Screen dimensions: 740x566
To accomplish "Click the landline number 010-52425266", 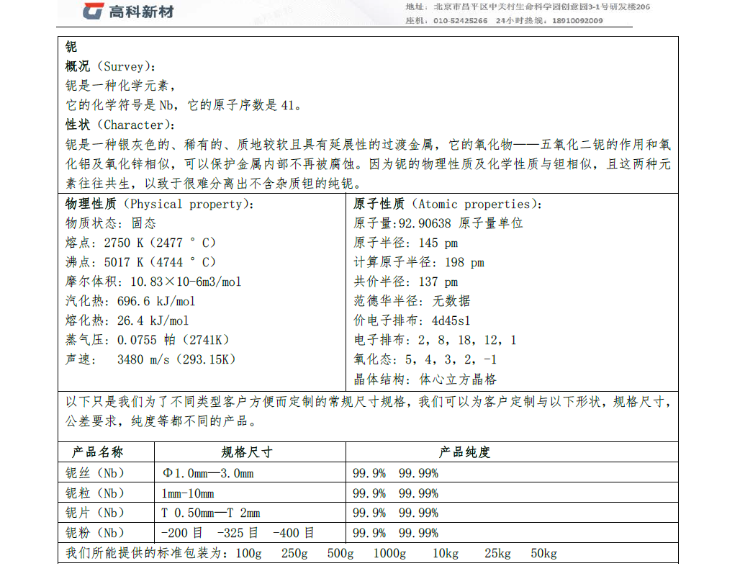I will click(x=460, y=21).
